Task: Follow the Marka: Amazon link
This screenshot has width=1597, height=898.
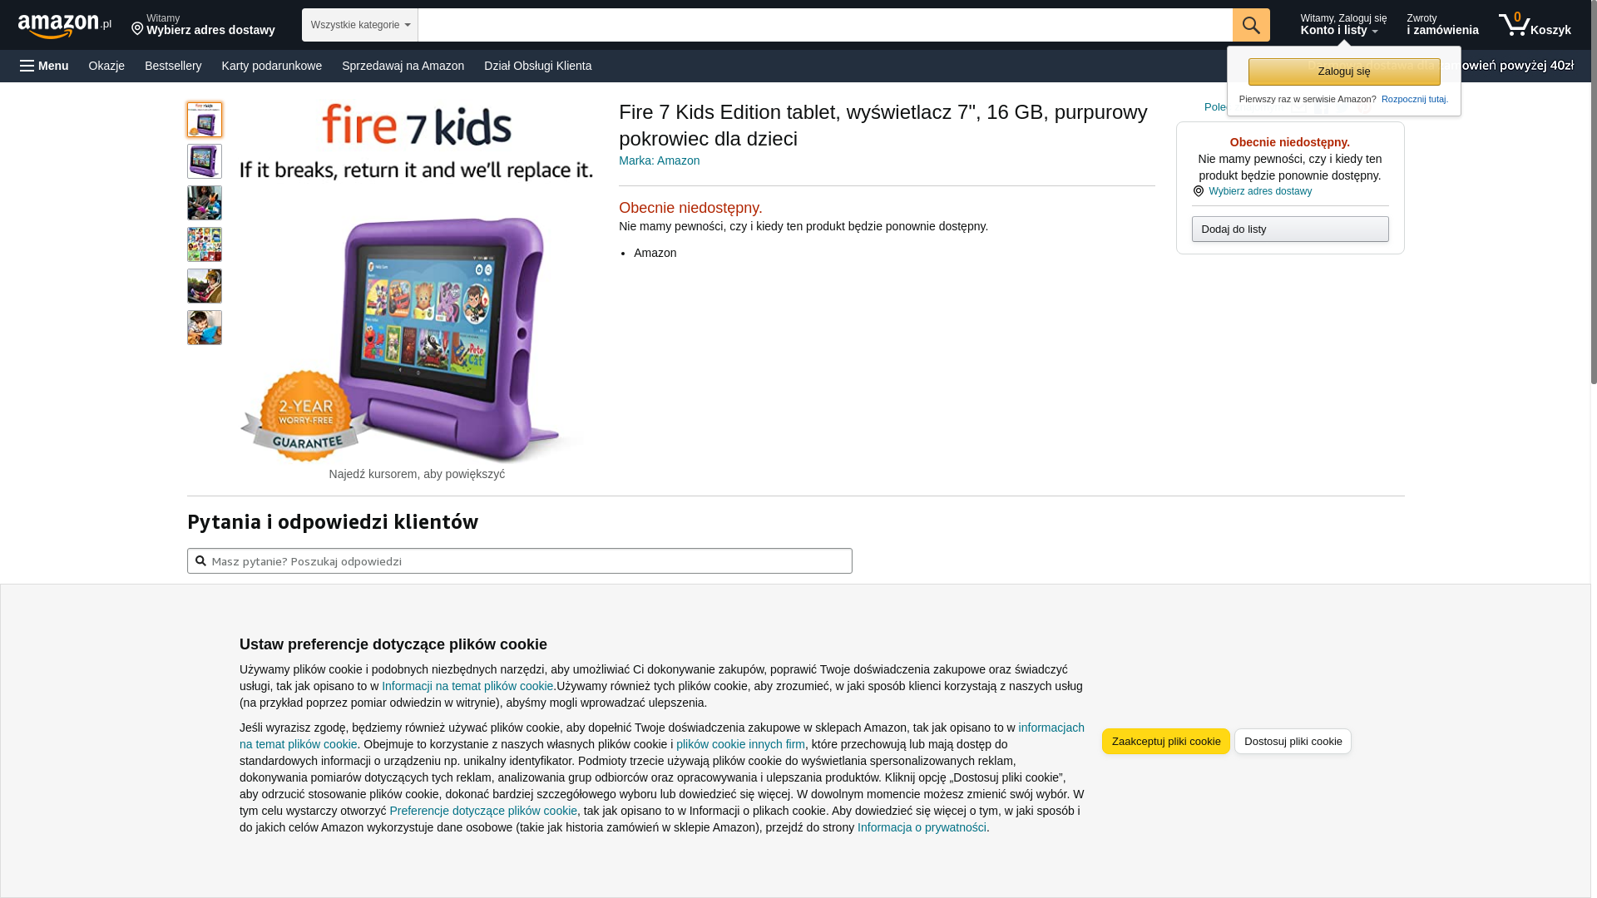Action: point(659,160)
